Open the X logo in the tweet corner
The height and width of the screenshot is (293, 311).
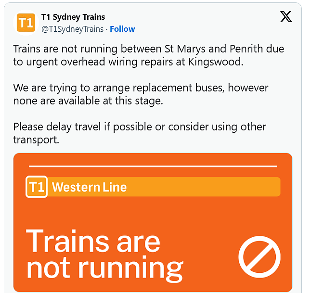coord(286,16)
